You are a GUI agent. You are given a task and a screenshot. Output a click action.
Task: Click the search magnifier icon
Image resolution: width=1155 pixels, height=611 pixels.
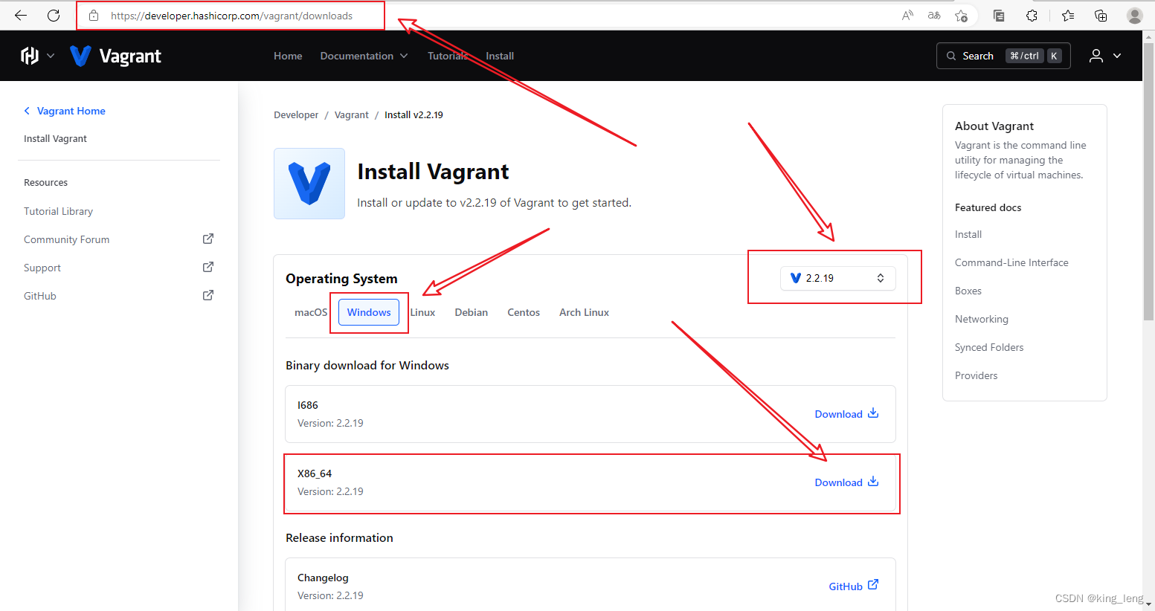951,56
